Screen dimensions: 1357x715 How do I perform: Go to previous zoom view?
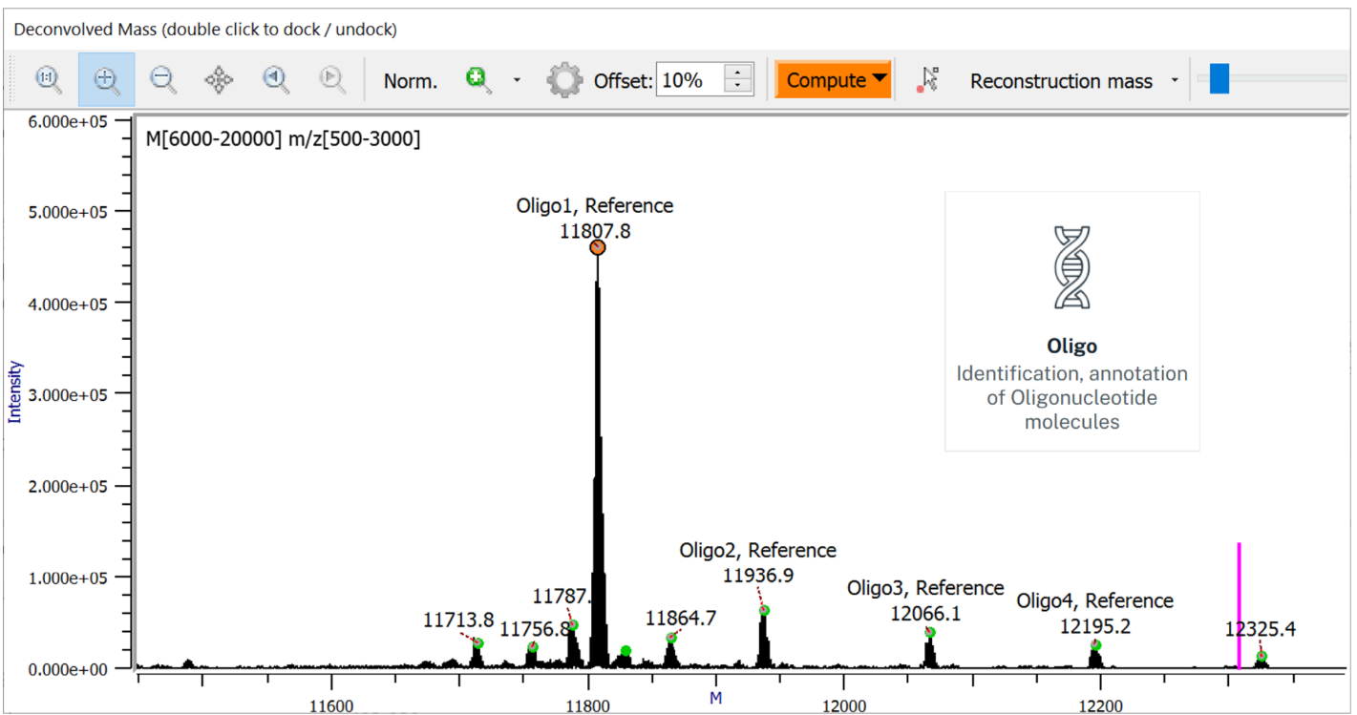[x=277, y=79]
